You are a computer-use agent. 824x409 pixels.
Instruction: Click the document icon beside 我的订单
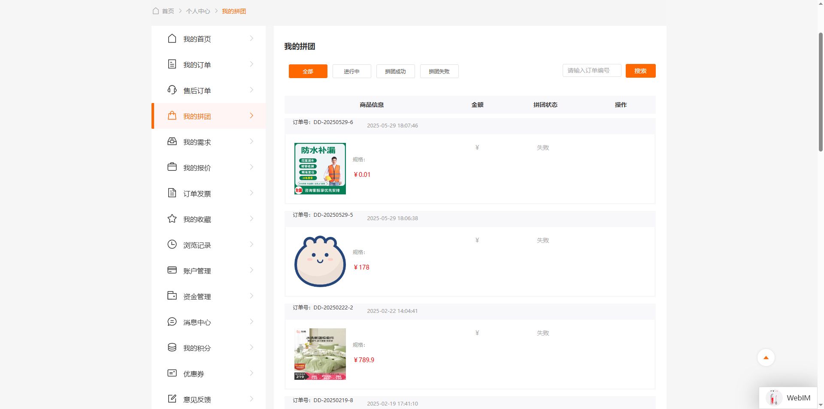pyautogui.click(x=172, y=64)
